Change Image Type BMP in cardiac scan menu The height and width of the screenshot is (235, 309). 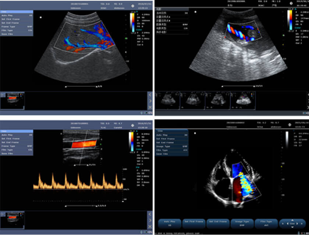[172, 146]
